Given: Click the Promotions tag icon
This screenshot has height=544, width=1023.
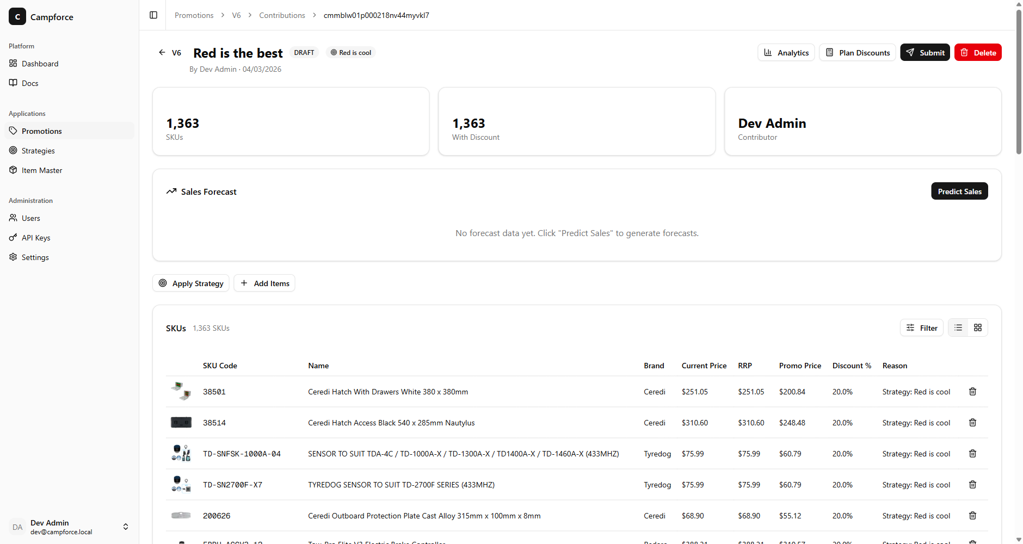Looking at the screenshot, I should [x=13, y=131].
